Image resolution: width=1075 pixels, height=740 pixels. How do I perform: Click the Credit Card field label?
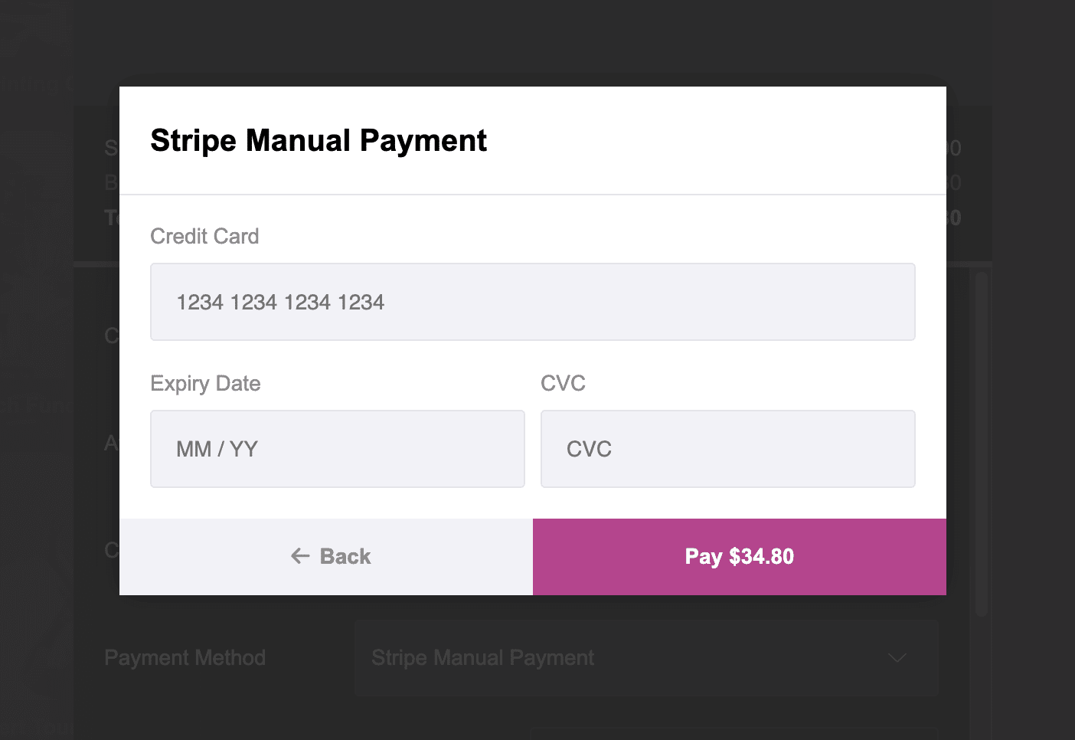coord(204,236)
